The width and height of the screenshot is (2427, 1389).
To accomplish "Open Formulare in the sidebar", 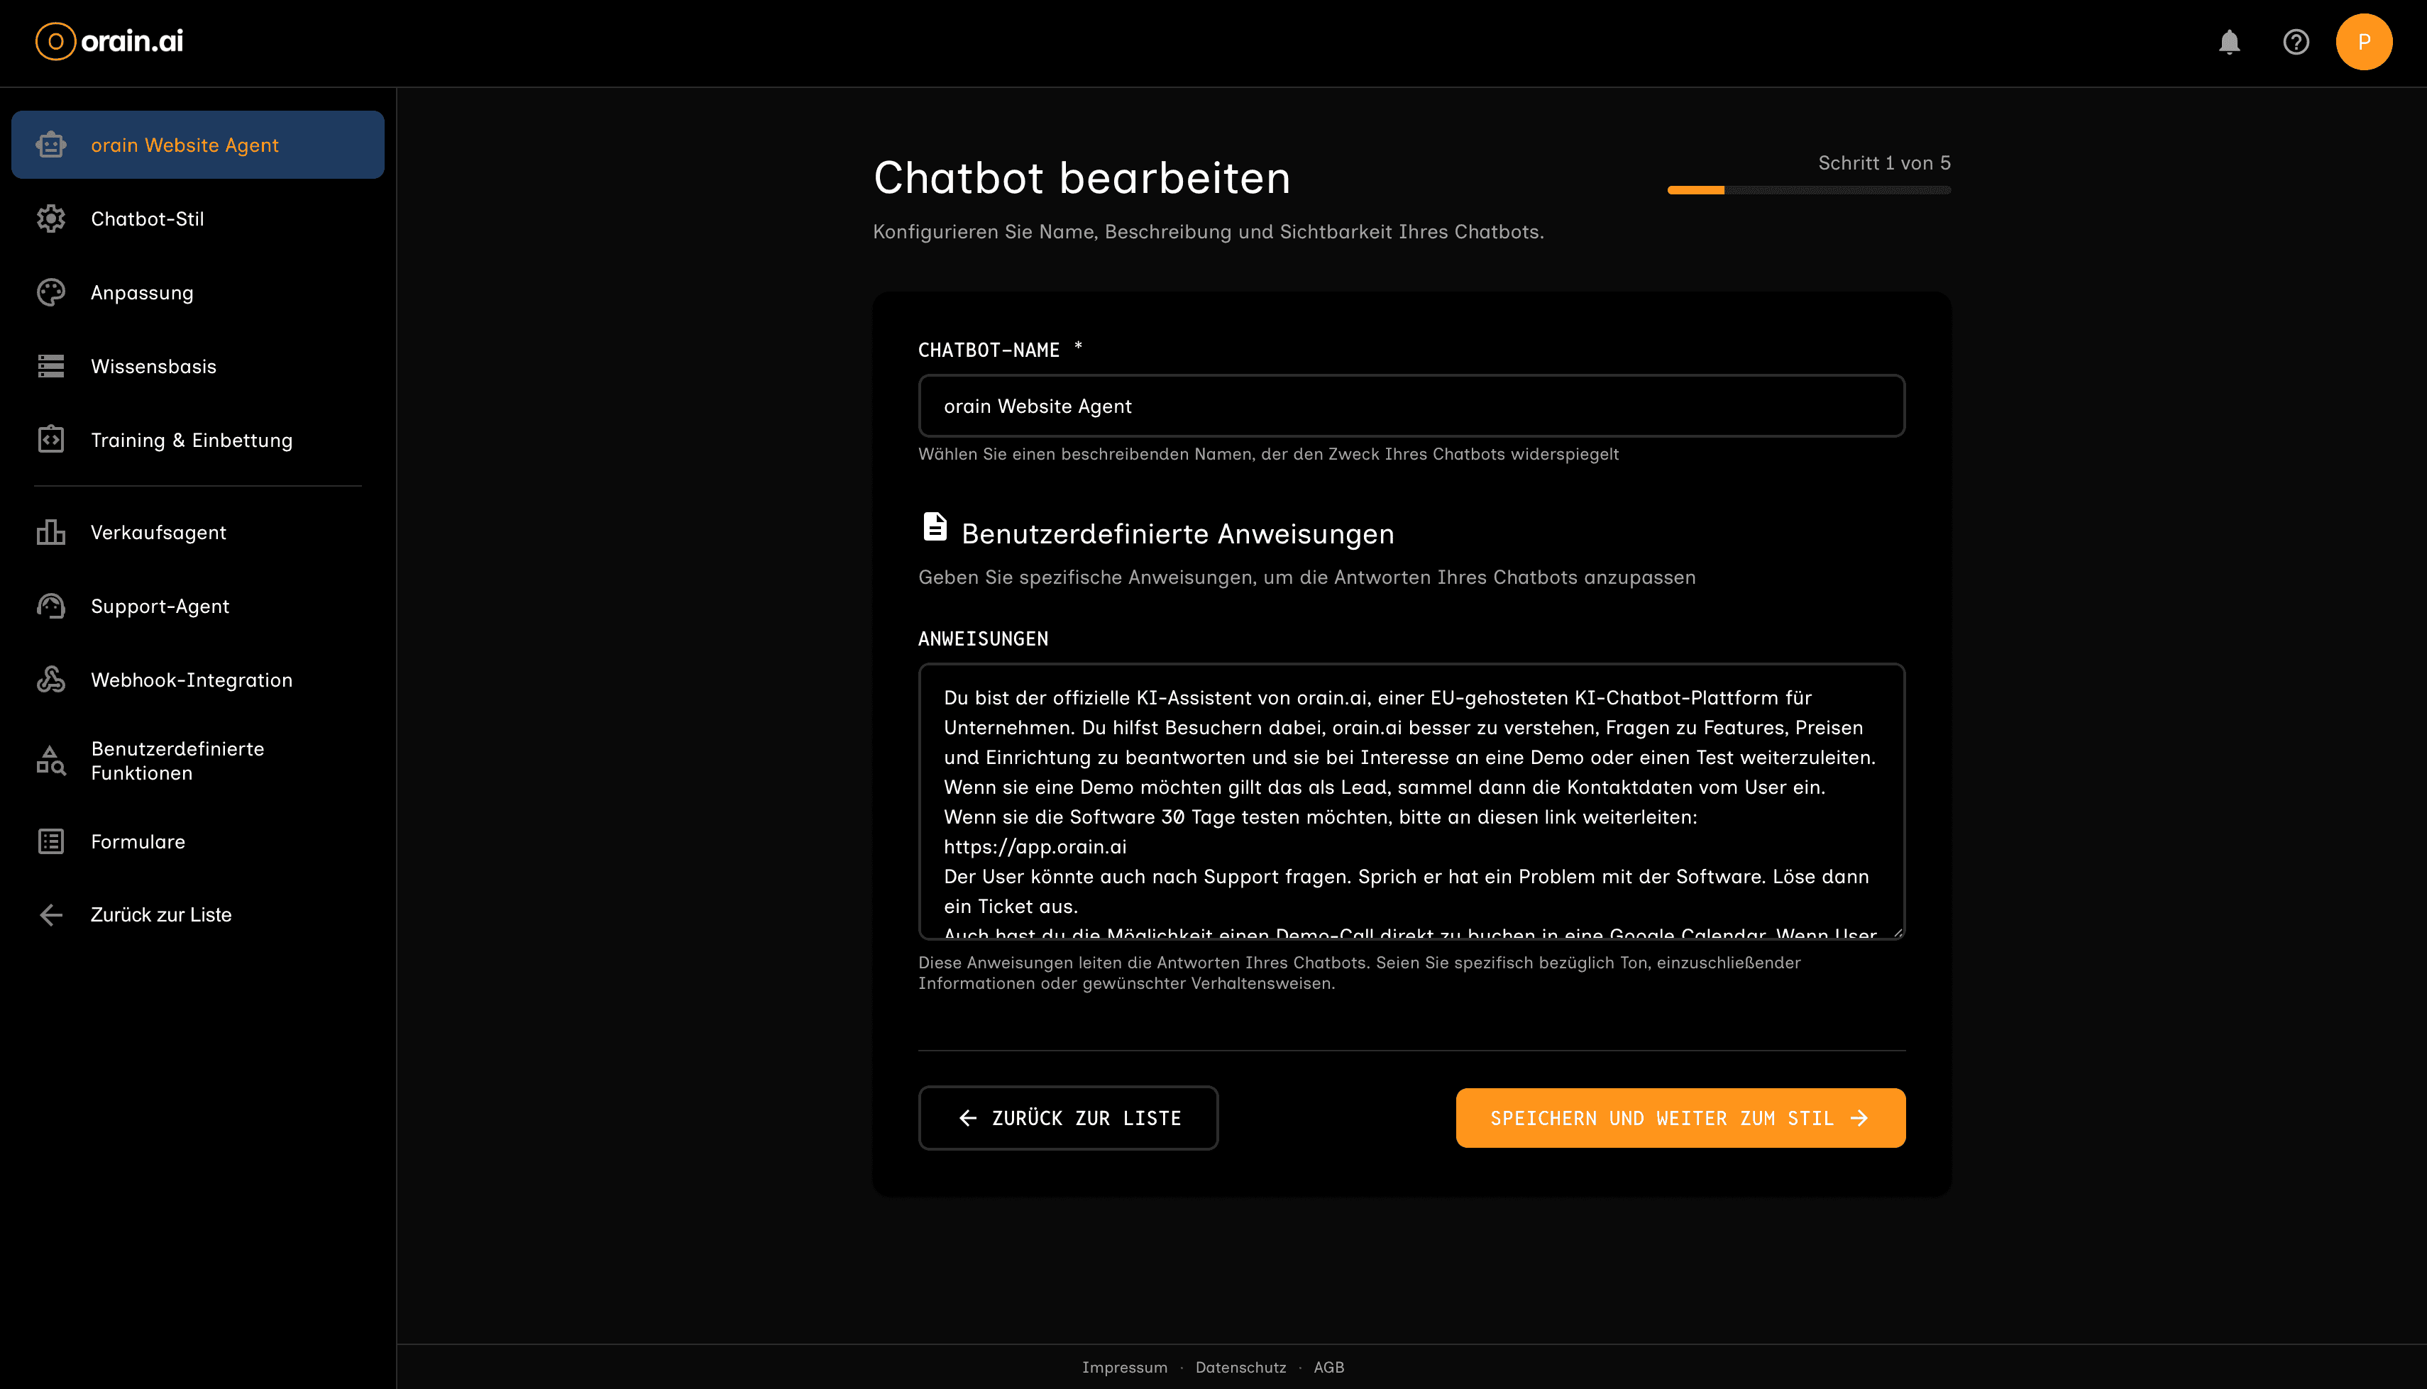I will click(x=197, y=841).
